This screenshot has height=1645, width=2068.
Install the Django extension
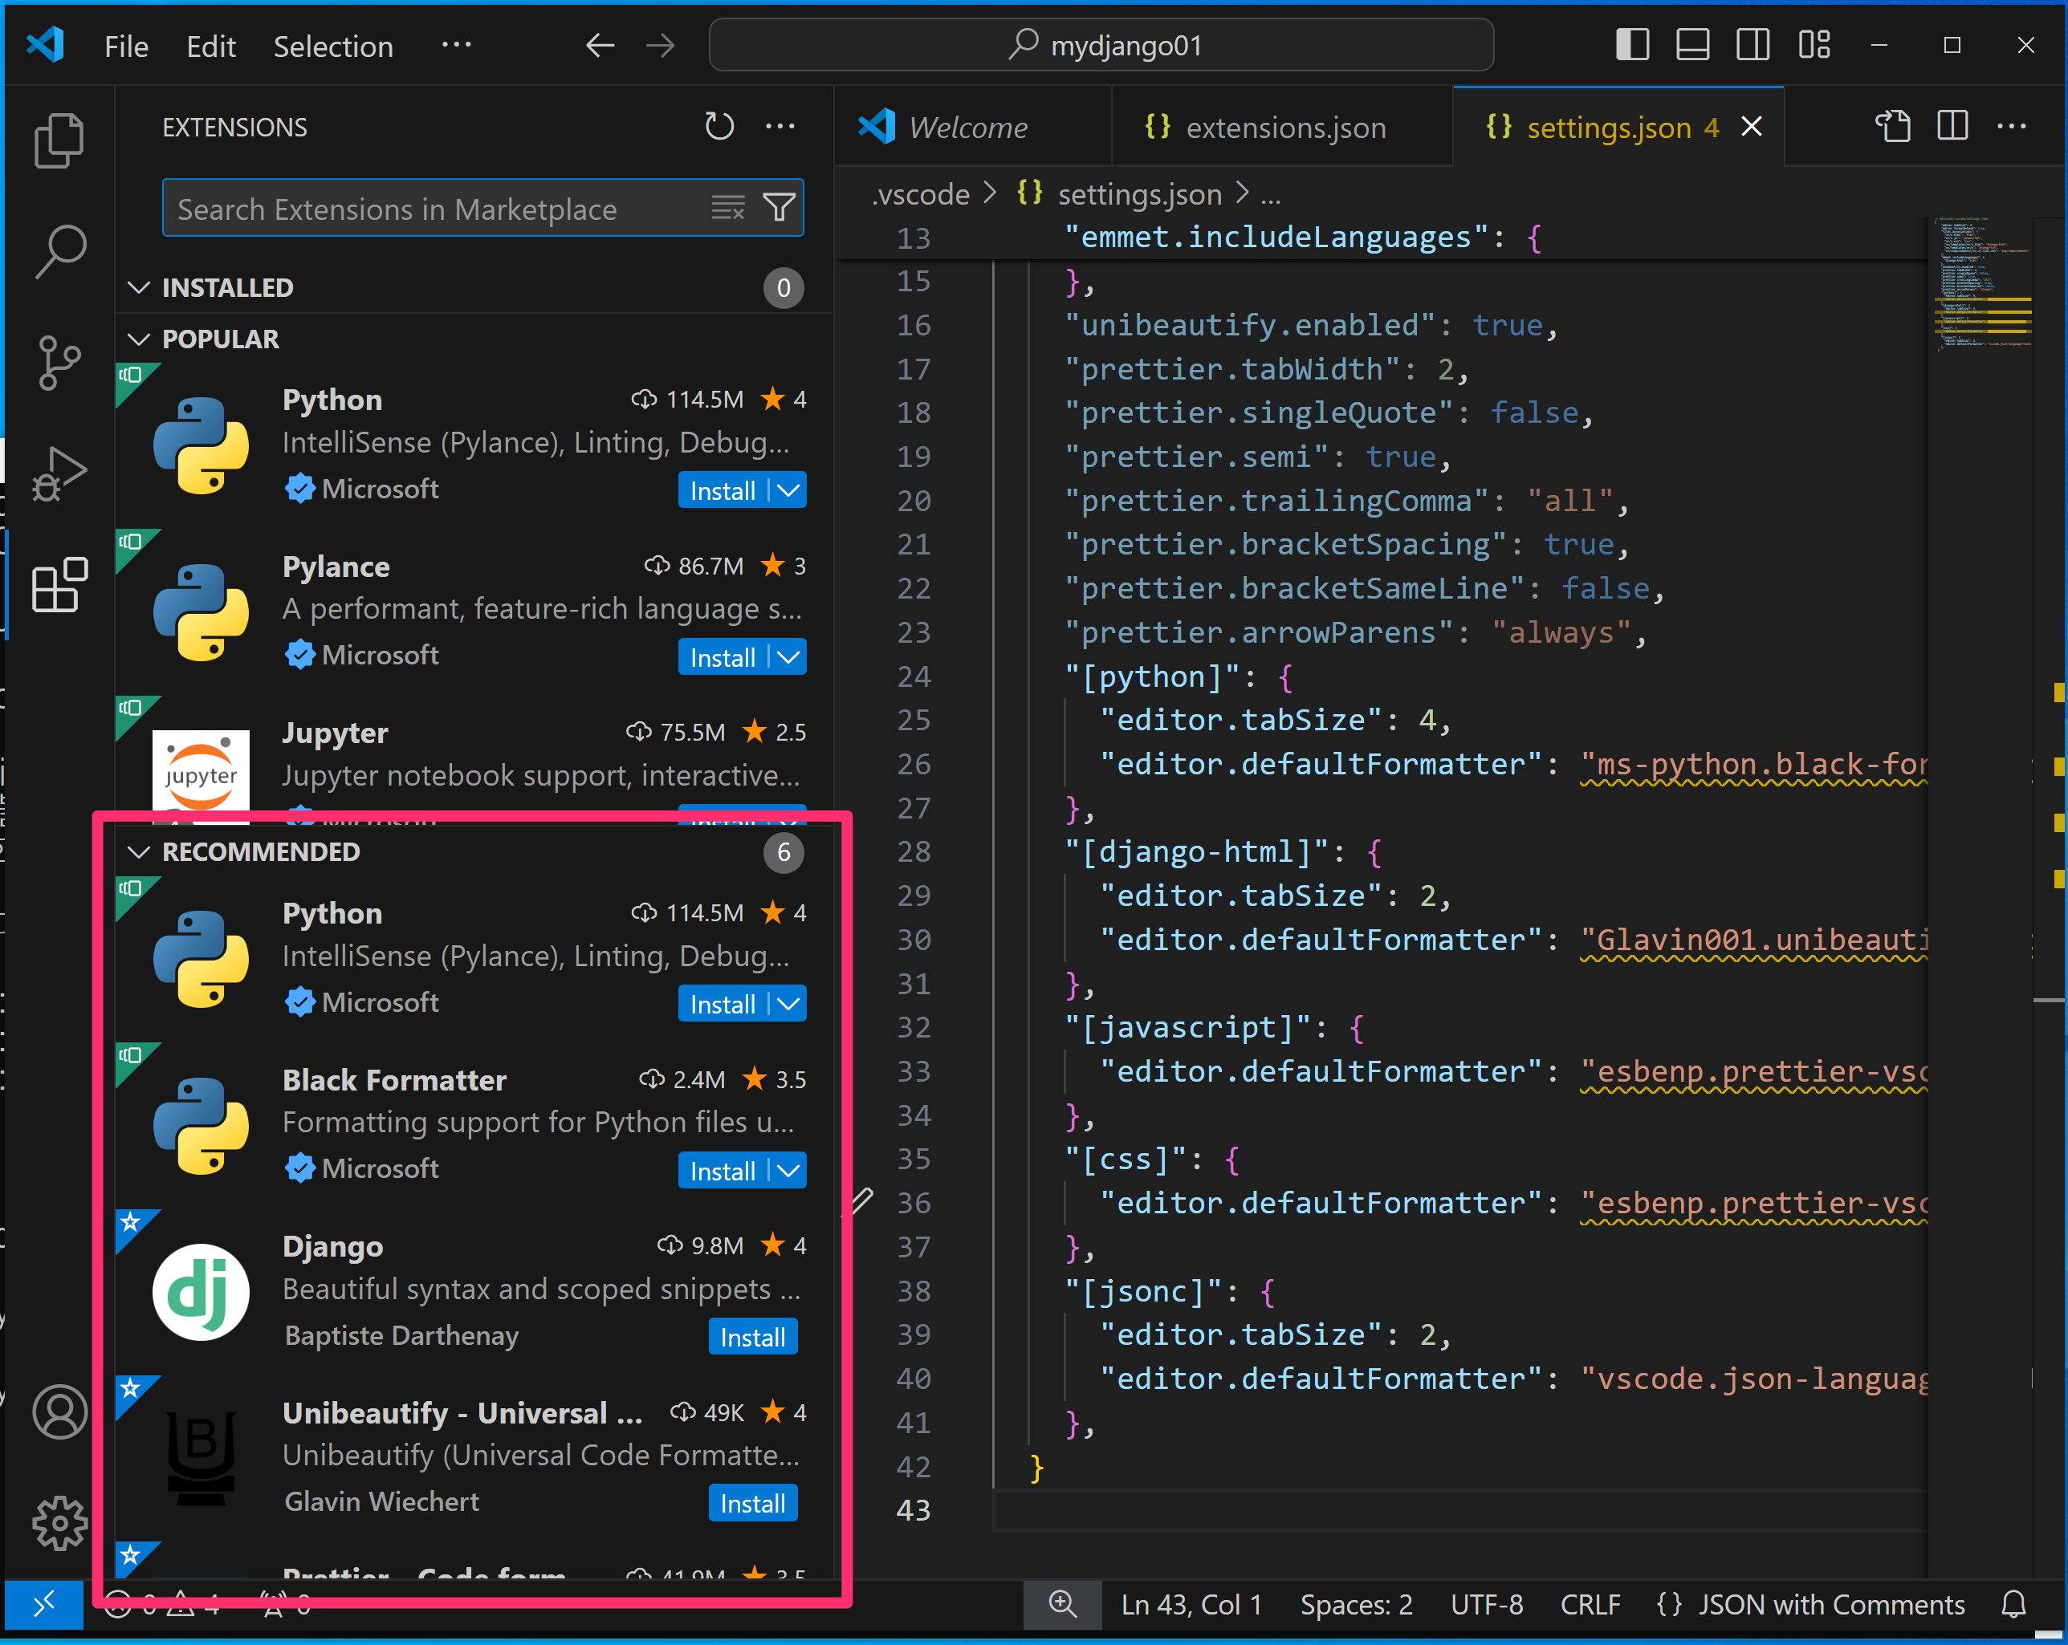pos(753,1338)
